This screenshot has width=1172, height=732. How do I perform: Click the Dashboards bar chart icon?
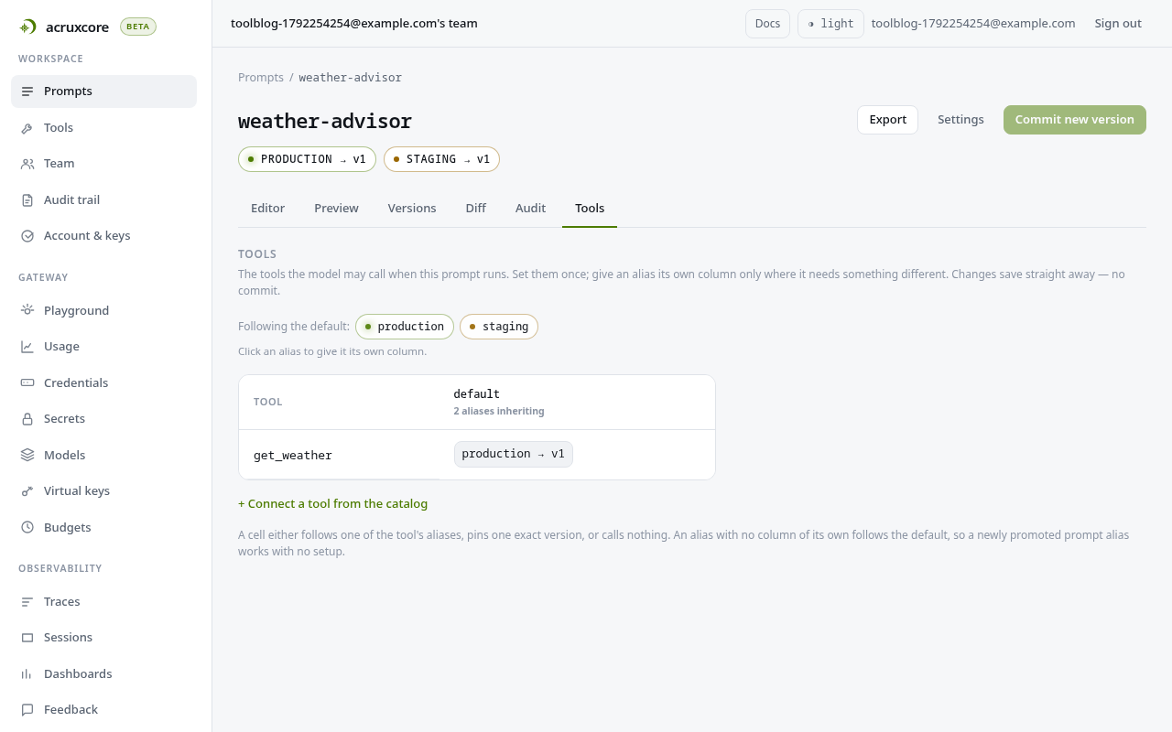click(27, 674)
